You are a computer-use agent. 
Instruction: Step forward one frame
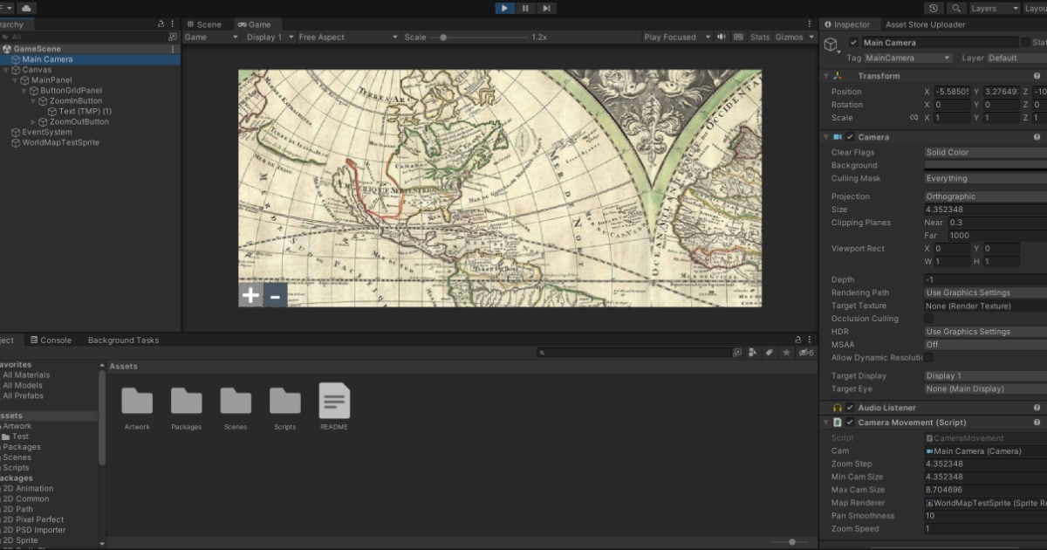pyautogui.click(x=545, y=8)
